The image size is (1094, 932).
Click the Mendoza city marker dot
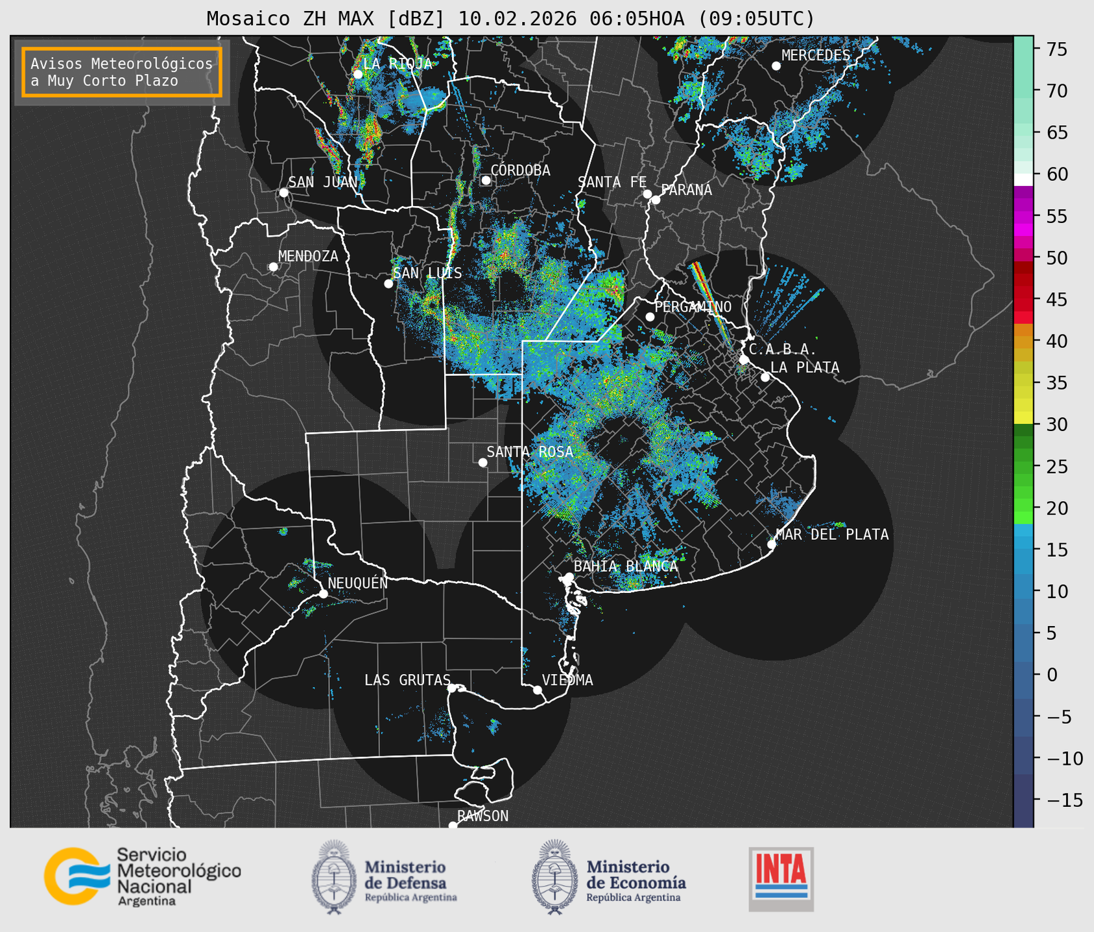tap(273, 267)
